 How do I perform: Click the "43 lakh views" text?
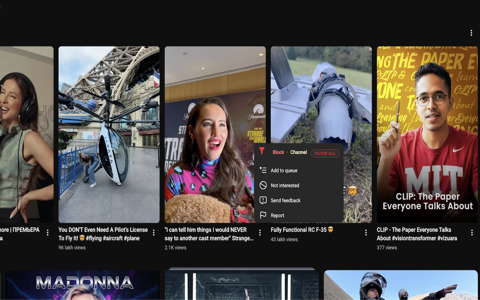click(284, 239)
